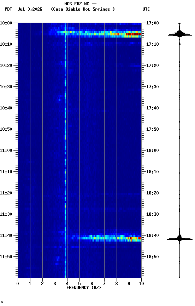This screenshot has width=195, height=306.
Task: Click the 11:00 PDT time label
Action: click(x=6, y=151)
